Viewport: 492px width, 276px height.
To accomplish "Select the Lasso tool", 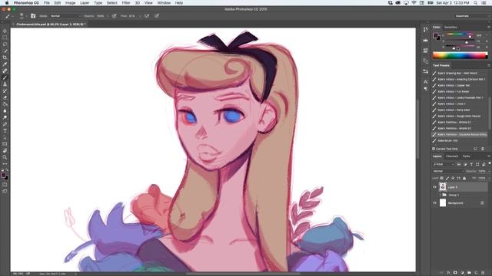I will tap(5, 44).
